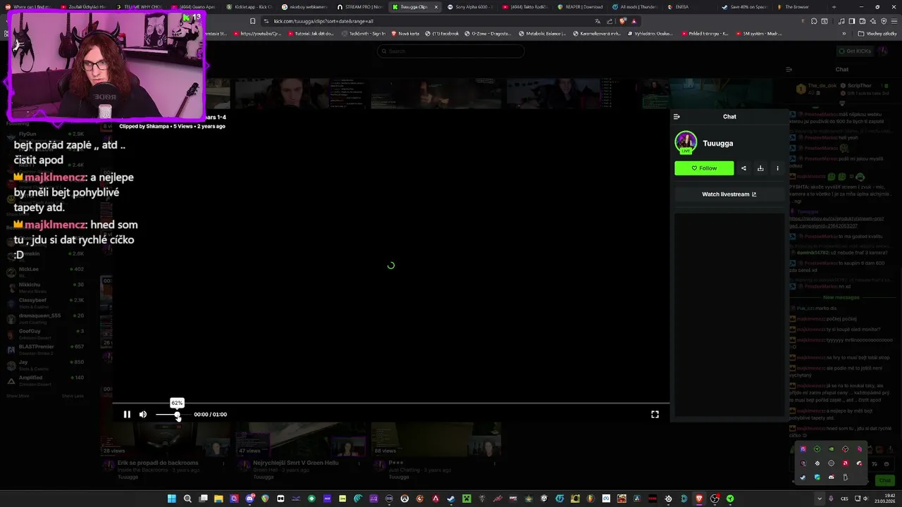Open Všechny záložky bookmarks folder

(x=877, y=33)
